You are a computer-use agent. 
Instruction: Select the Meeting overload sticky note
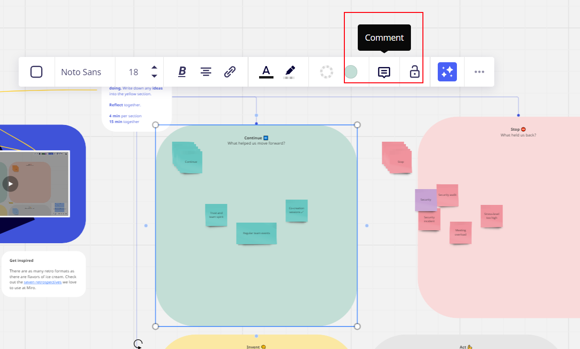460,233
